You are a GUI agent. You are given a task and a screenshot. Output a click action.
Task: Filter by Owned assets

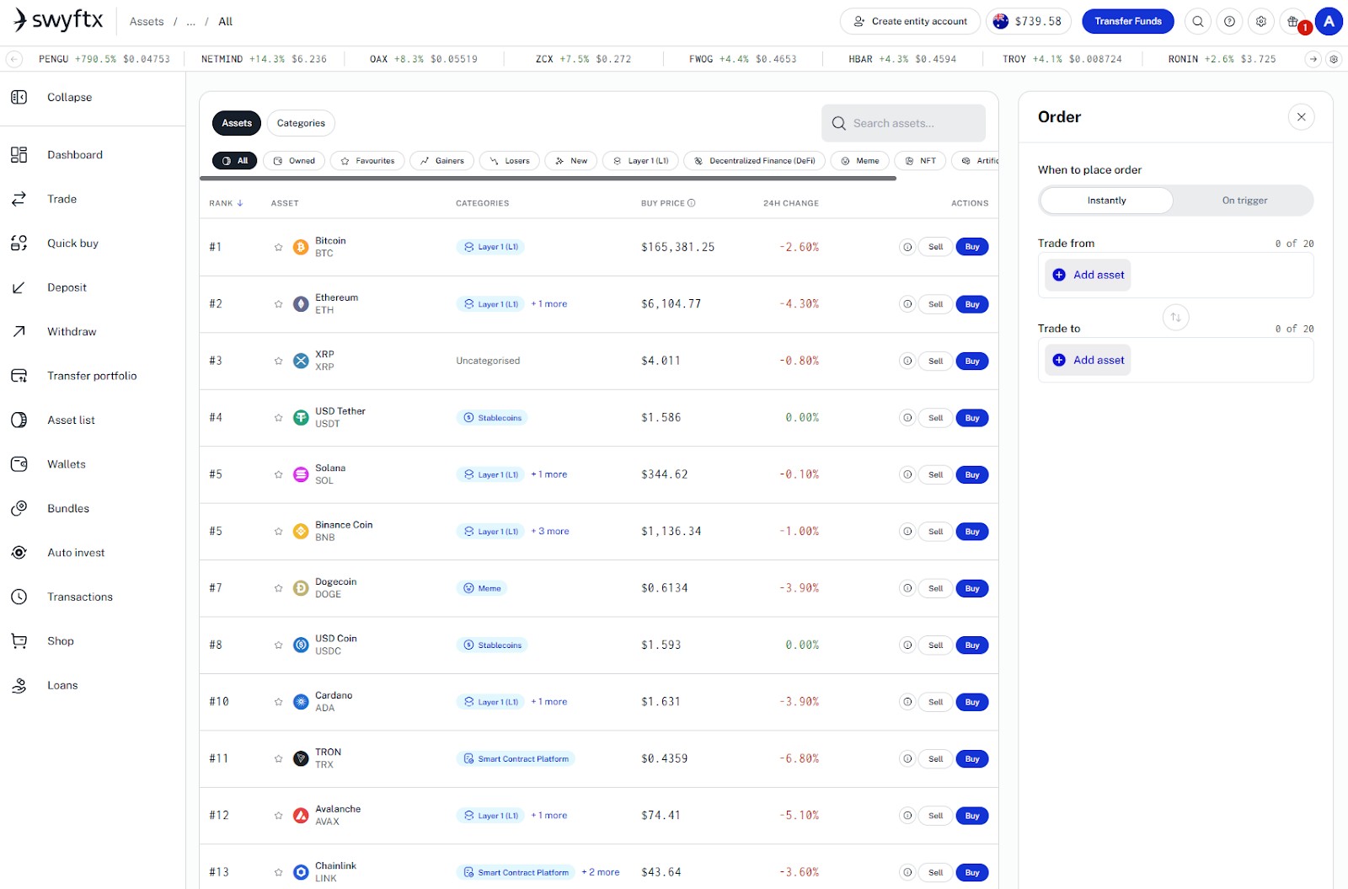pyautogui.click(x=294, y=161)
